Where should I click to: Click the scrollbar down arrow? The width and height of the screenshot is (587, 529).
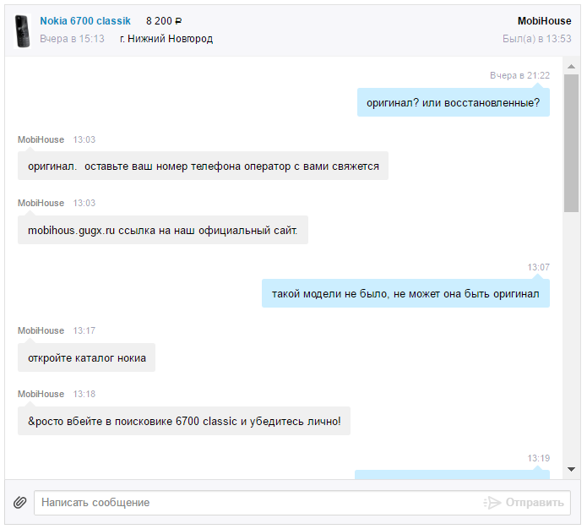(x=571, y=469)
